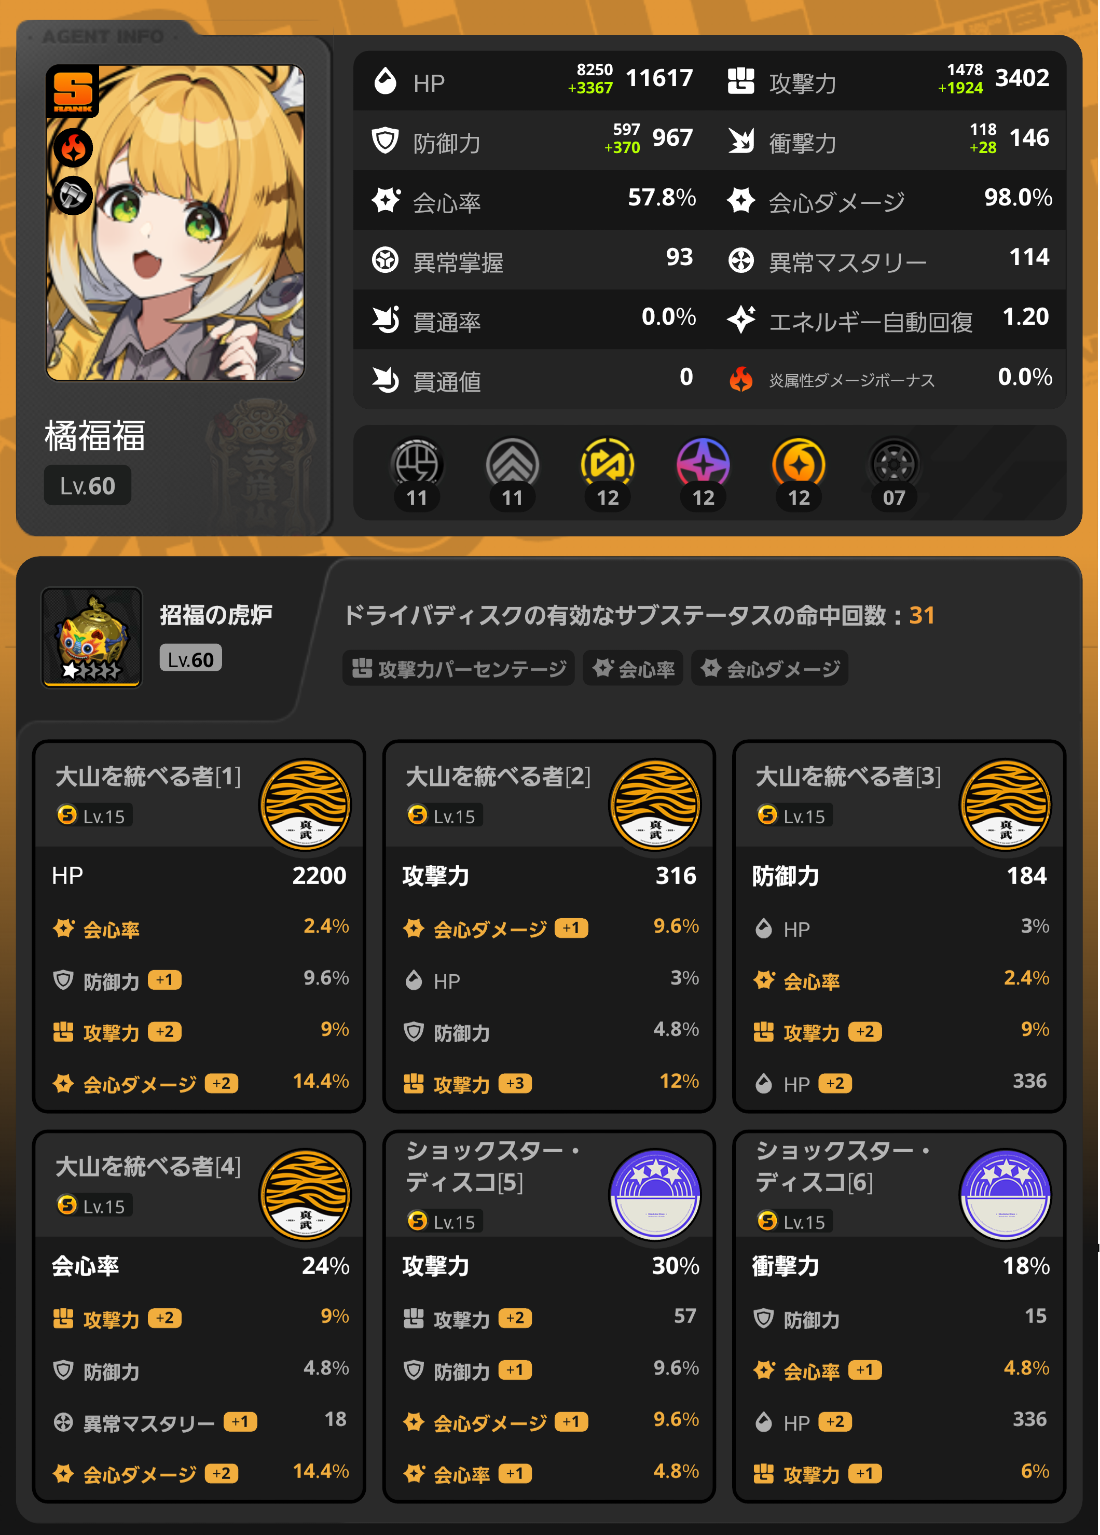Click the S rank badge on portrait
This screenshot has width=1100, height=1535.
pyautogui.click(x=73, y=91)
